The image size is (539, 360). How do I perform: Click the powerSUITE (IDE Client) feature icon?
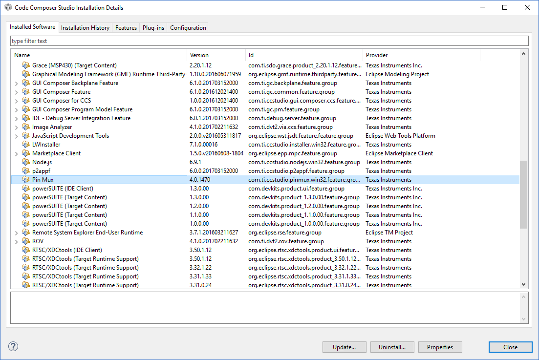tap(26, 188)
